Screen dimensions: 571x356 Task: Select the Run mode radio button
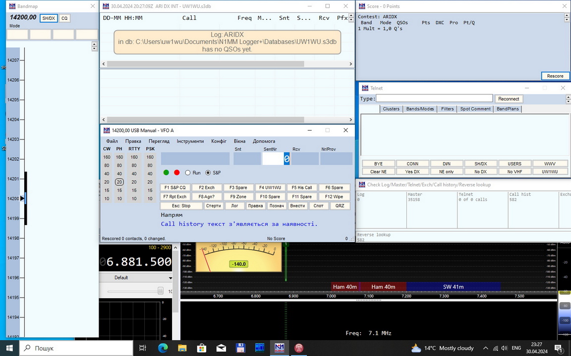click(x=188, y=173)
